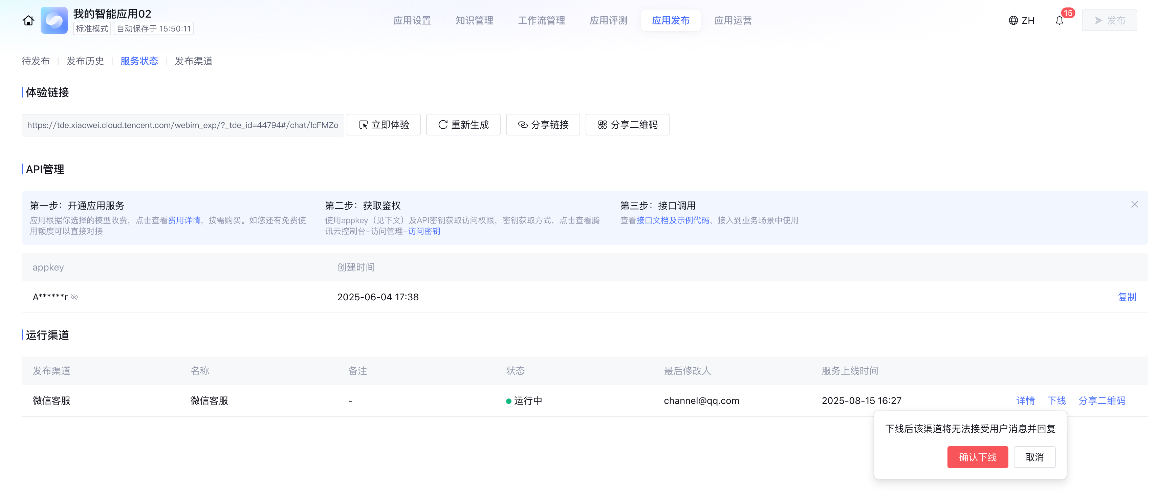Screen dimensions: 1157x495
Task: Click the app logo avatar
Action: pyautogui.click(x=54, y=21)
